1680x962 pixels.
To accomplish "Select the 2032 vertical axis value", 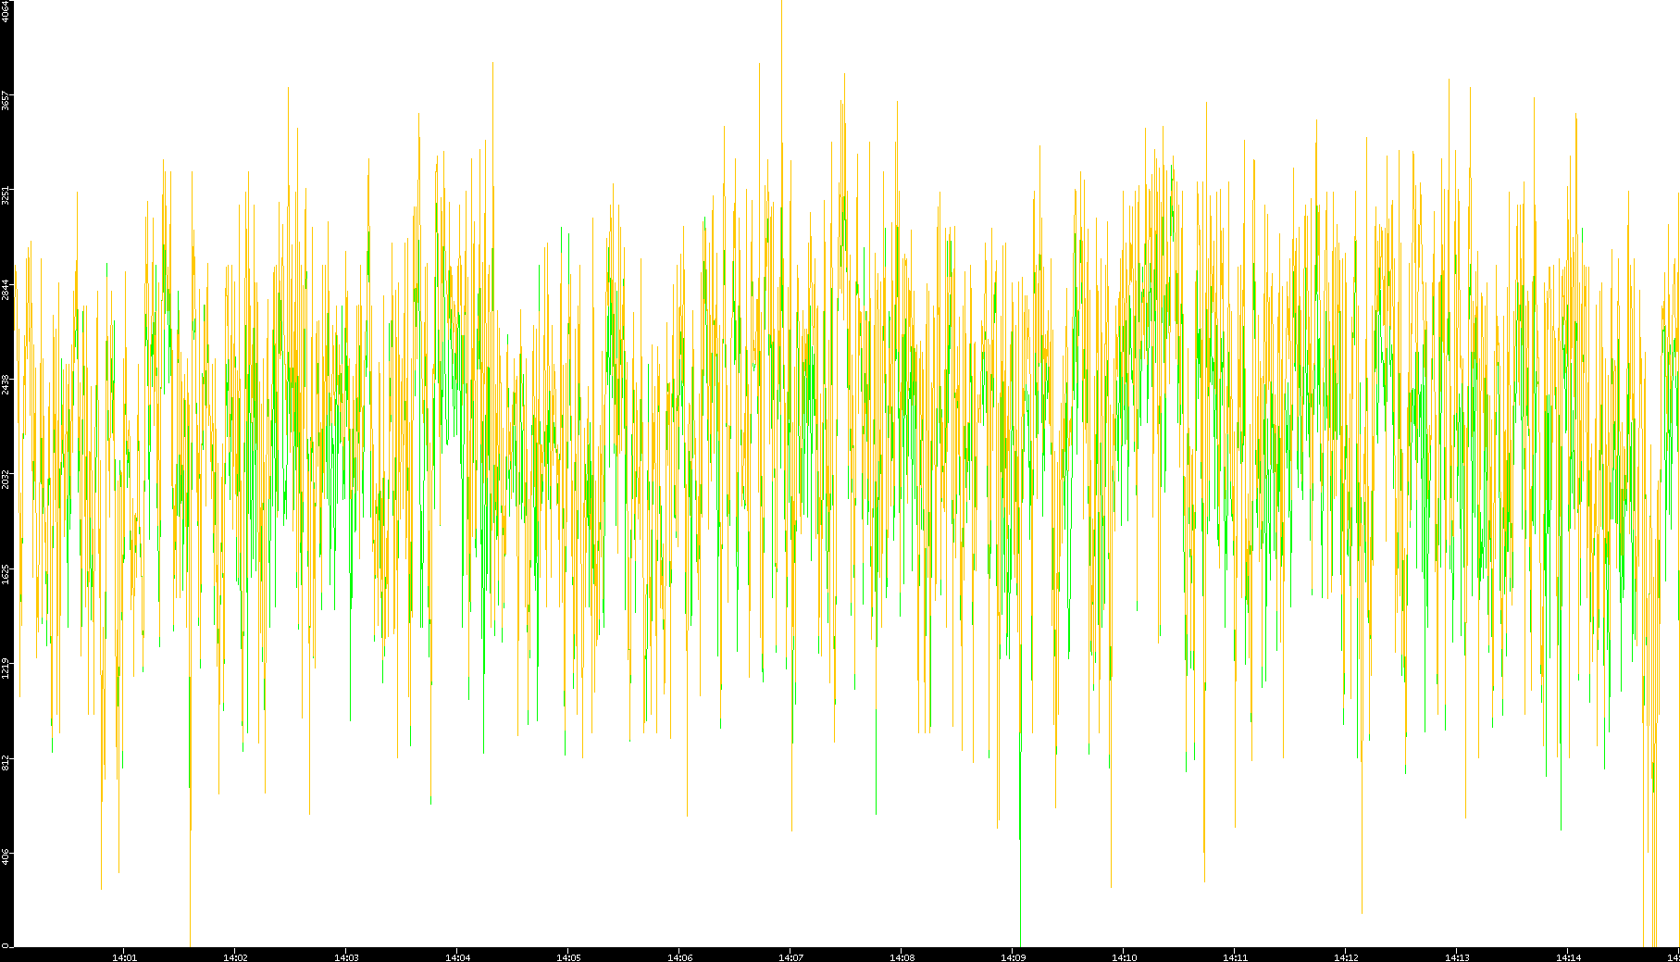I will (6, 479).
